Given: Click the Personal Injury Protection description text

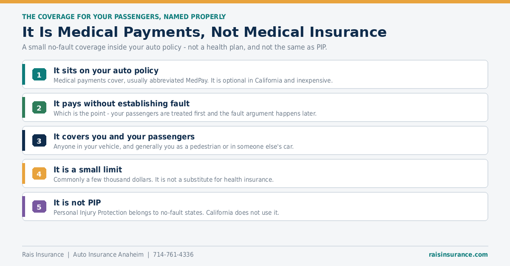Looking at the screenshot, I should (166, 213).
